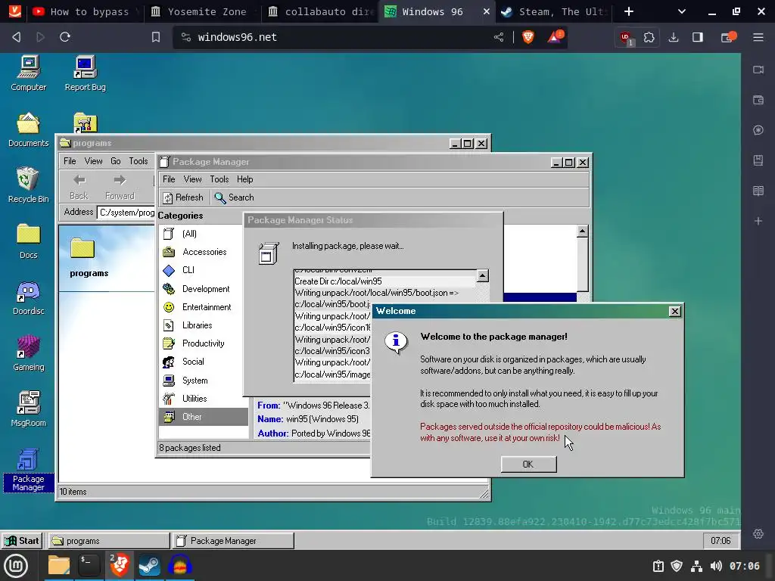Reload the windows96.net page
Screen dimensions: 775x581
pyautogui.click(x=65, y=37)
